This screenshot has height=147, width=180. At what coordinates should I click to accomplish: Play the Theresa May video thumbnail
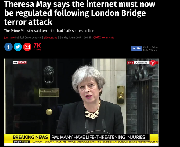pos(81,102)
